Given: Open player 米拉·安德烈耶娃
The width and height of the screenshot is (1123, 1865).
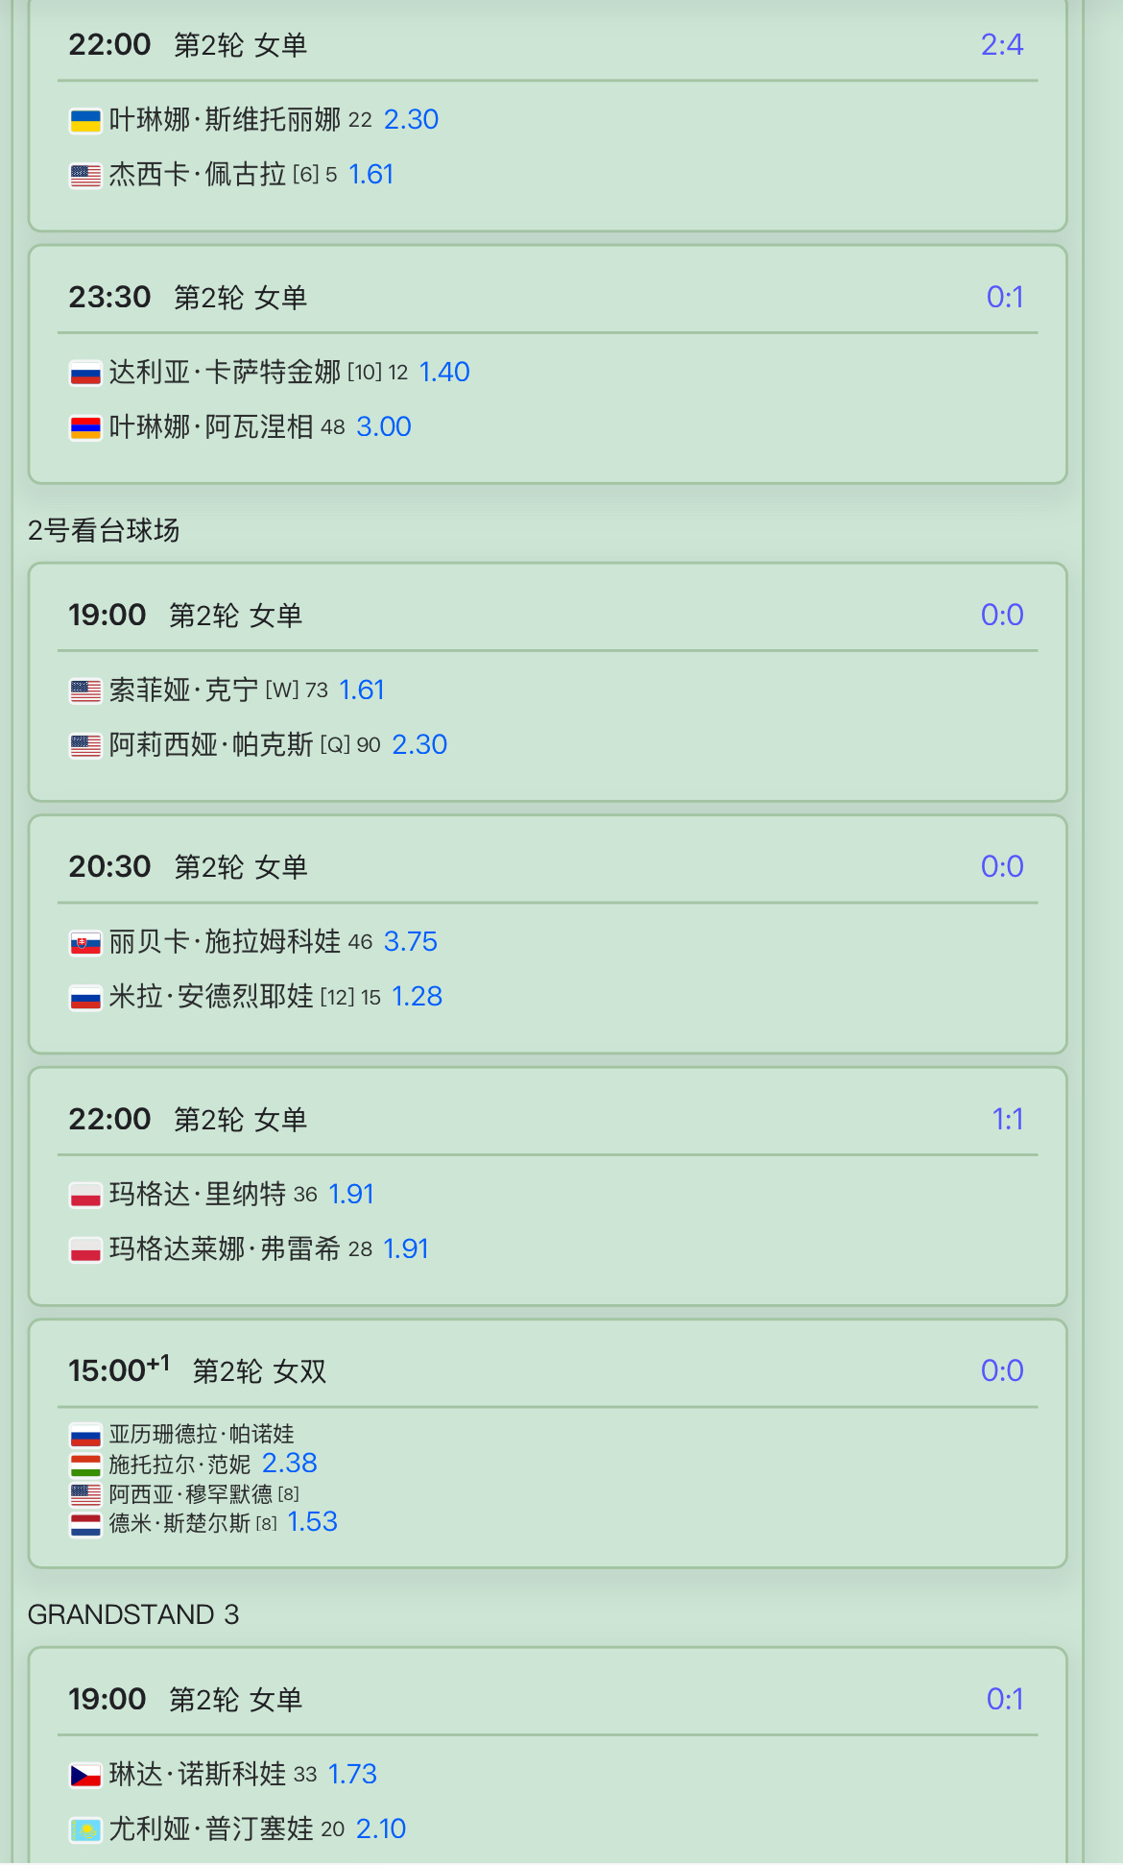Looking at the screenshot, I should click(211, 996).
